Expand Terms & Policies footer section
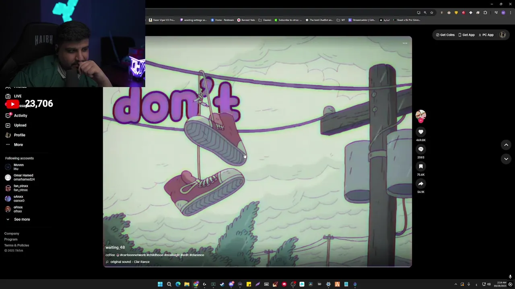This screenshot has width=515, height=289. [x=16, y=245]
